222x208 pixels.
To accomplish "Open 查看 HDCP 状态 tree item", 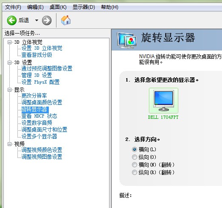I will [x=39, y=116].
